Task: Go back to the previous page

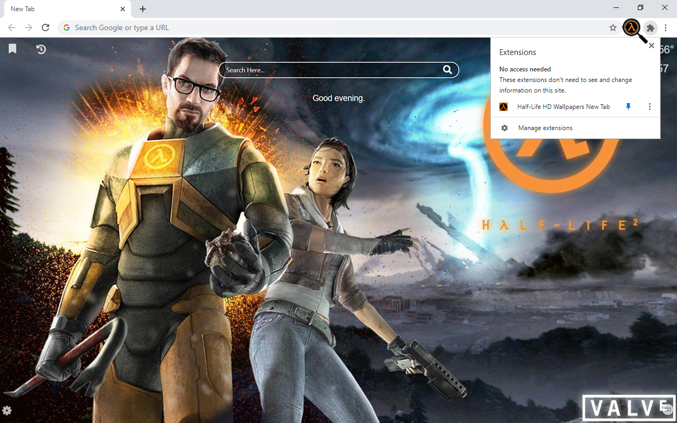Action: click(x=12, y=27)
